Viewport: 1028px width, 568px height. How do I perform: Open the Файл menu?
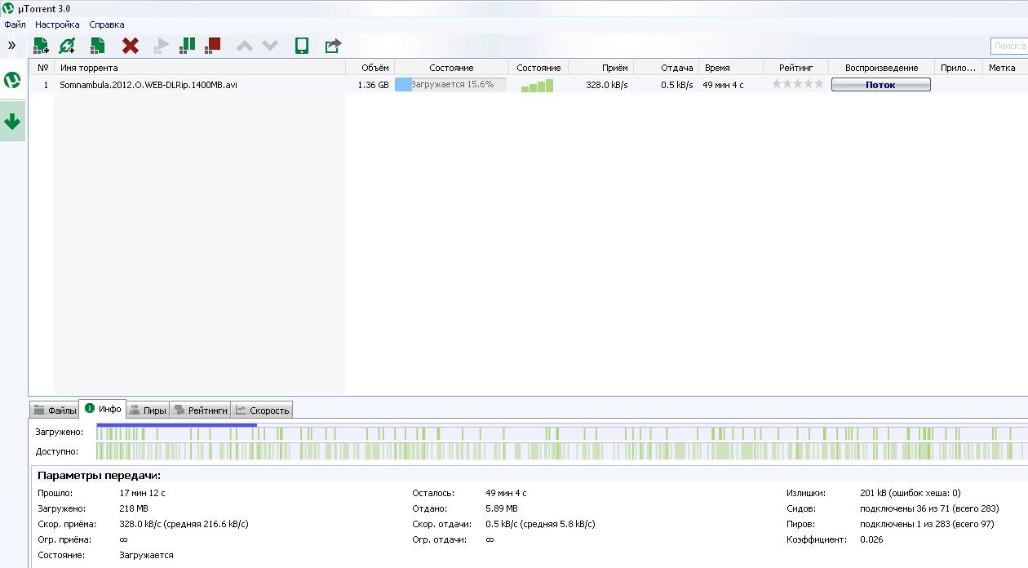tap(15, 24)
